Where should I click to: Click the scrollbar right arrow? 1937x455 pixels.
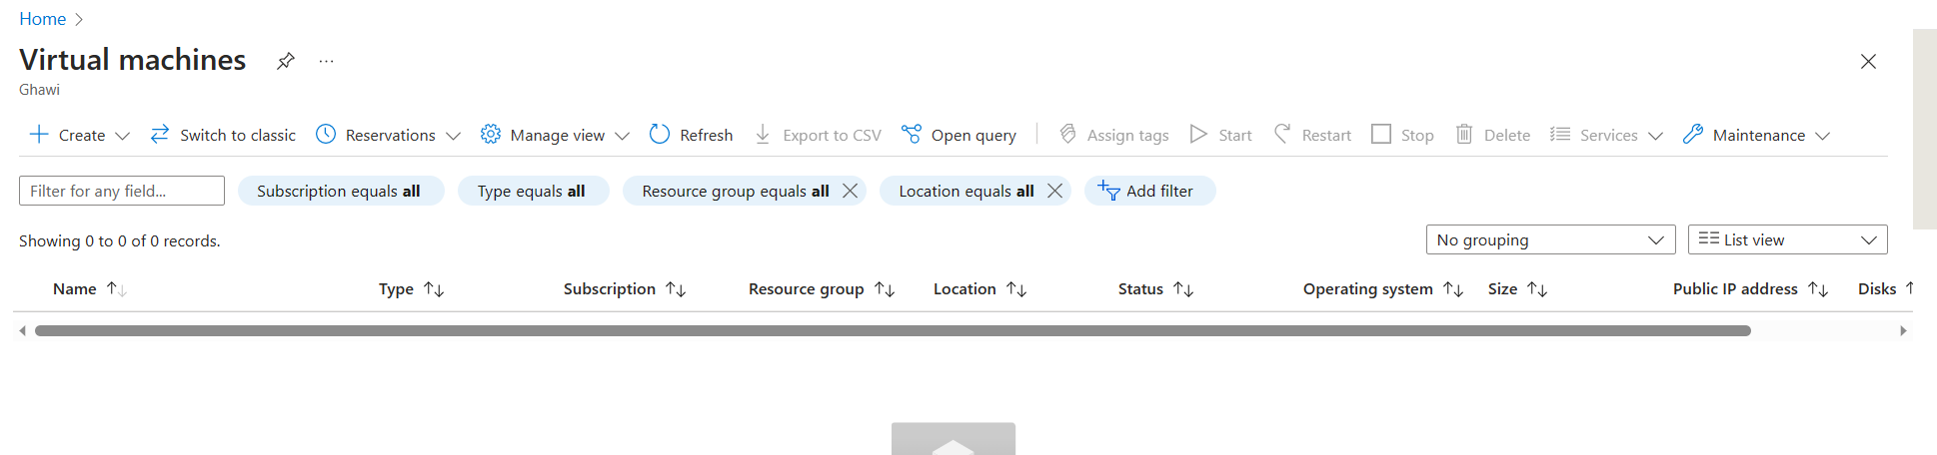pyautogui.click(x=1903, y=331)
